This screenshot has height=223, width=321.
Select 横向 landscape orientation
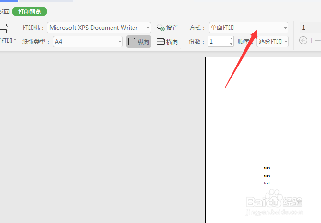(x=167, y=42)
